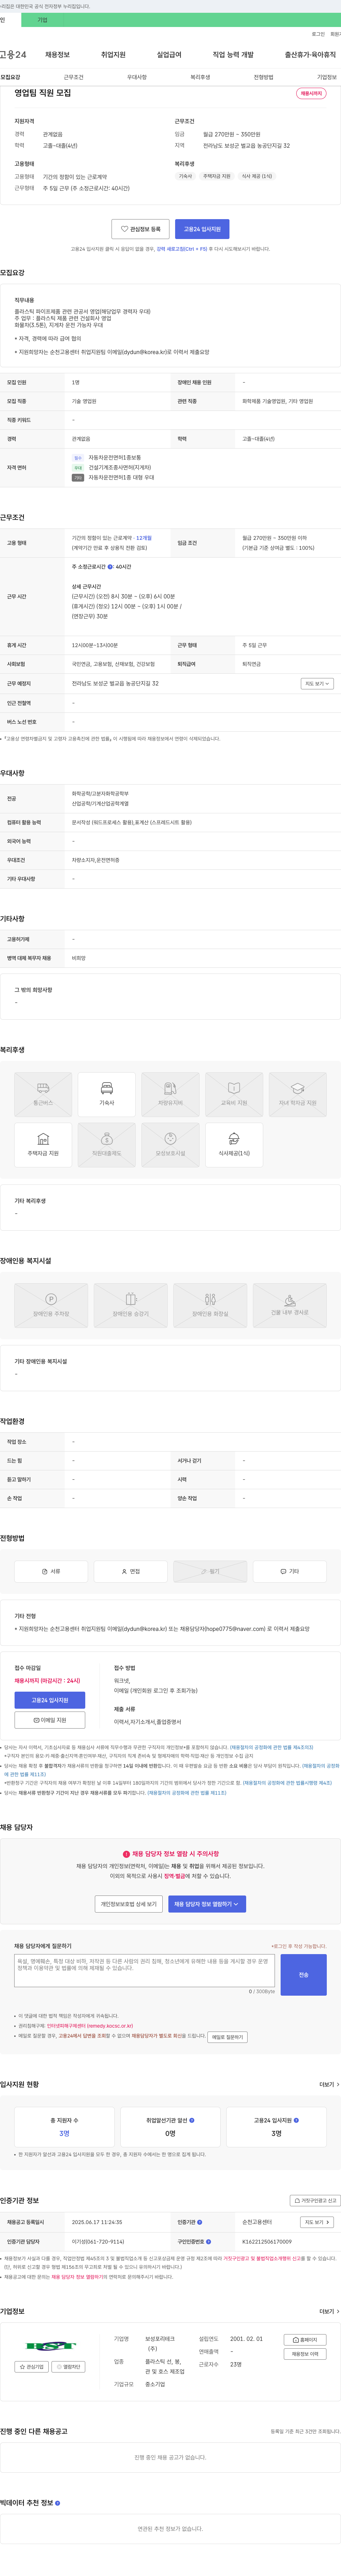Click the 통근버스 benefit icon
Viewport: 341px width, 2576px height.
[x=43, y=1094]
